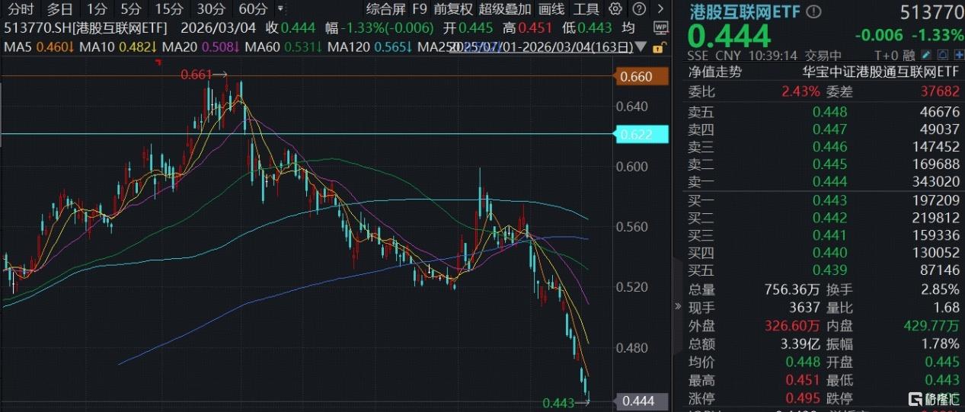Click 委比 value 2.43%
The width and height of the screenshot is (965, 412).
800,91
